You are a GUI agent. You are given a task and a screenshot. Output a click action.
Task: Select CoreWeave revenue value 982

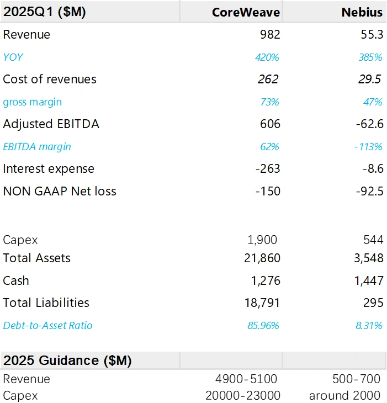pos(270,34)
